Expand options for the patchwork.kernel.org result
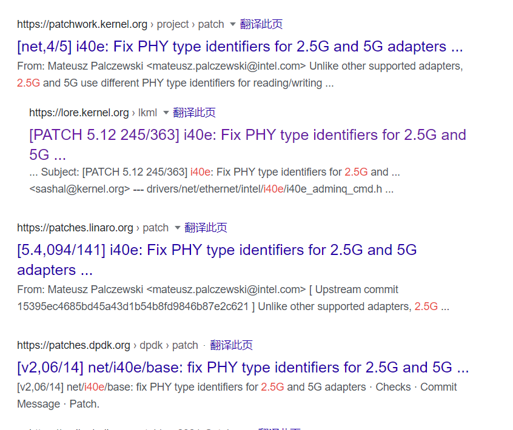This screenshot has width=513, height=430. pos(233,24)
